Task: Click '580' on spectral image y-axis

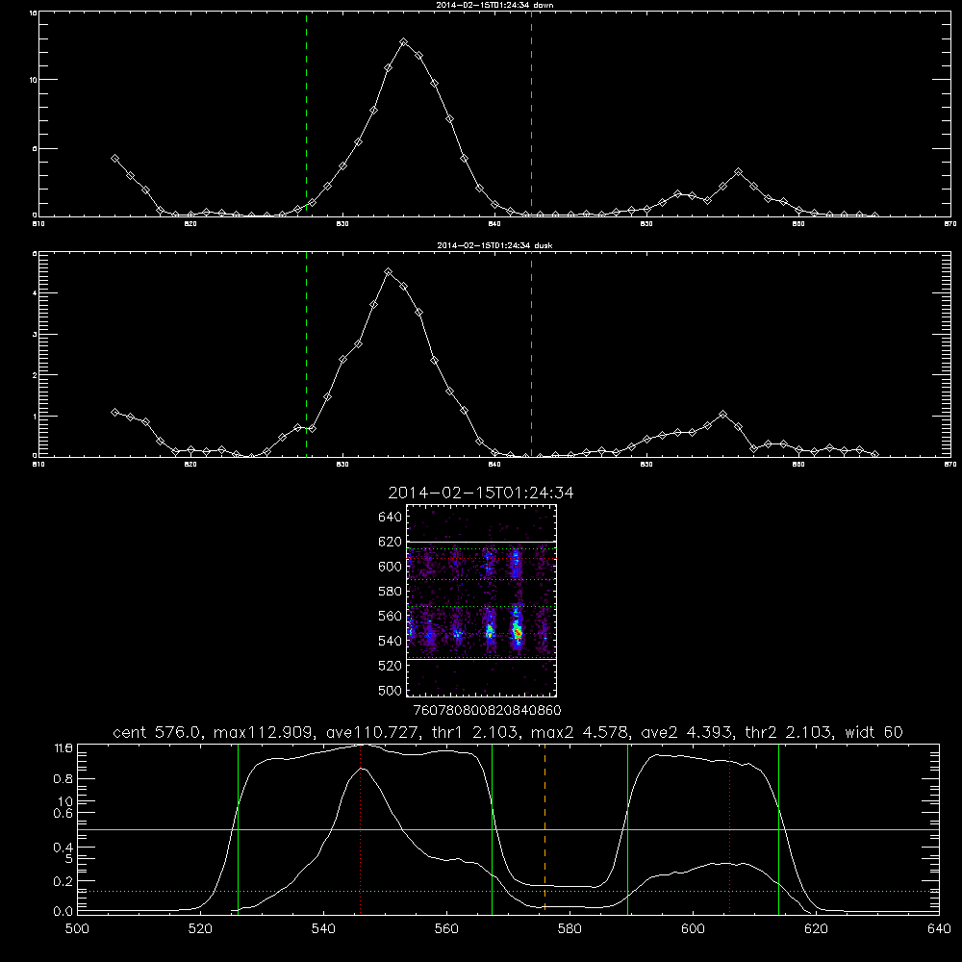Action: point(391,592)
